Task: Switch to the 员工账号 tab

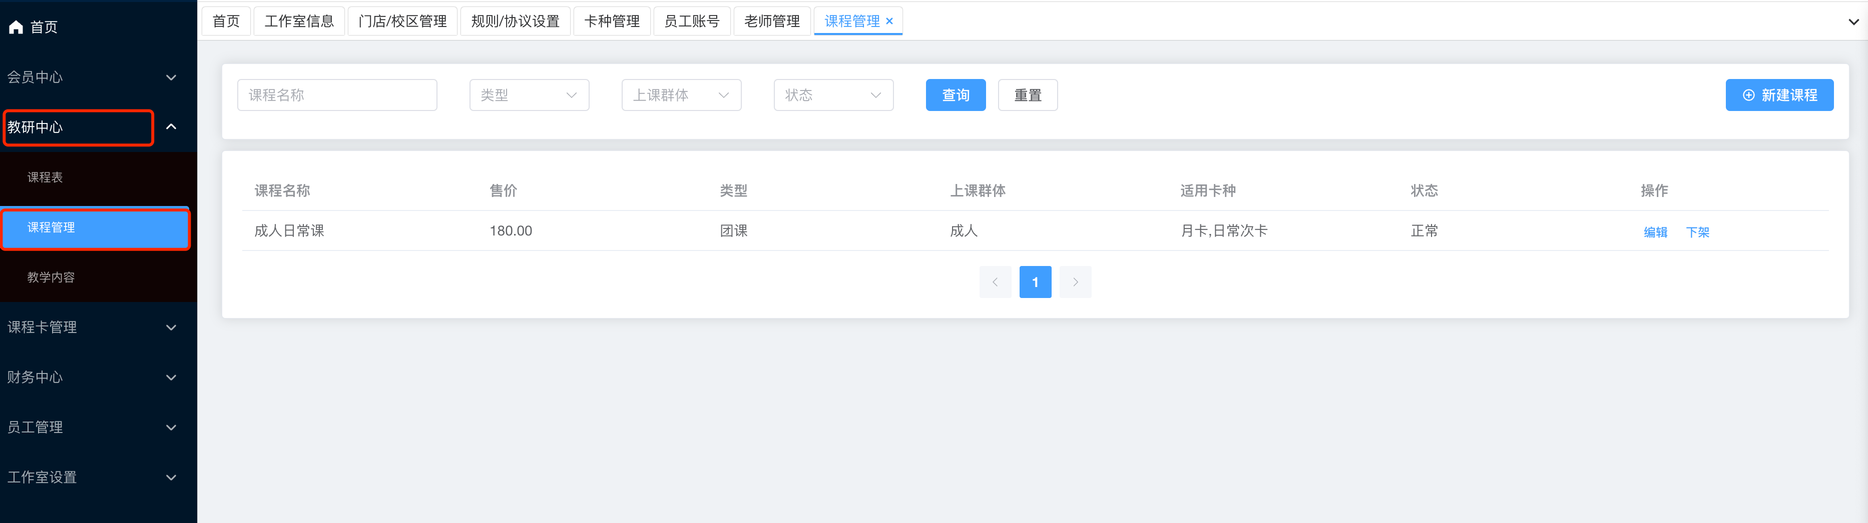Action: (x=692, y=21)
